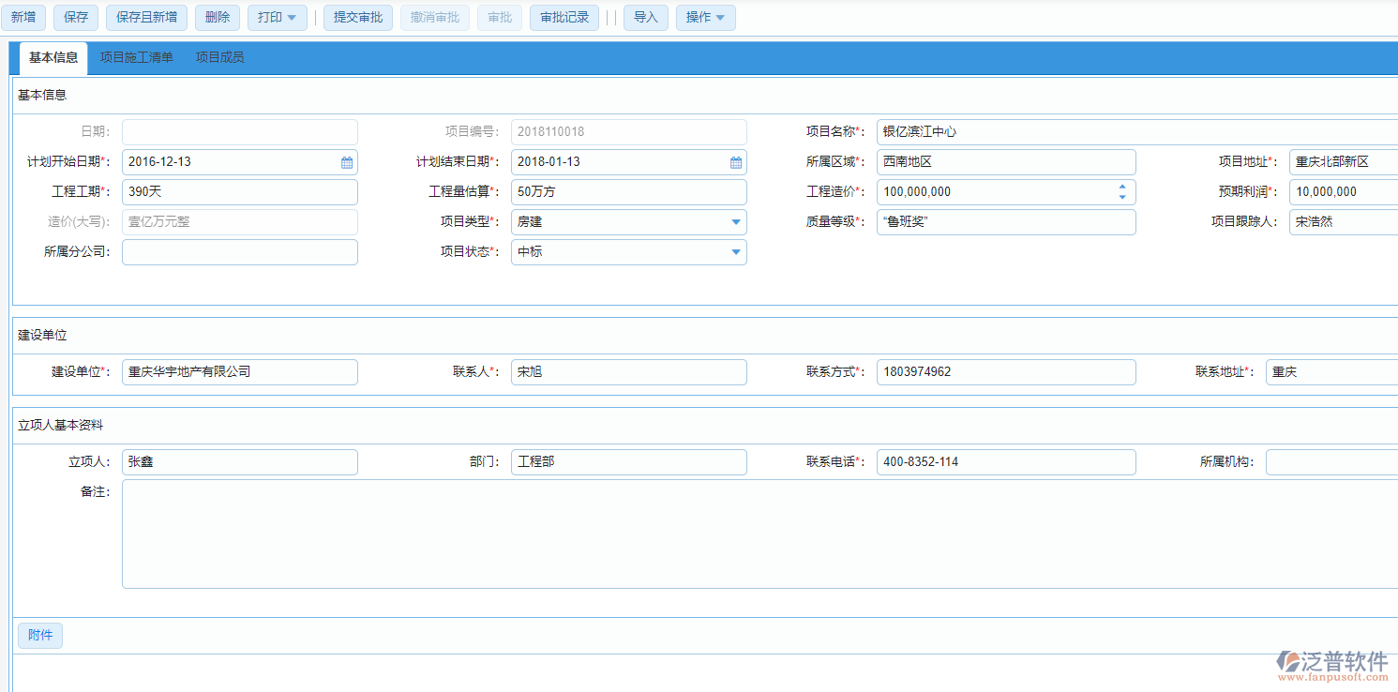This screenshot has height=692, width=1398.
Task: Delete this project with 删除
Action: (x=217, y=17)
